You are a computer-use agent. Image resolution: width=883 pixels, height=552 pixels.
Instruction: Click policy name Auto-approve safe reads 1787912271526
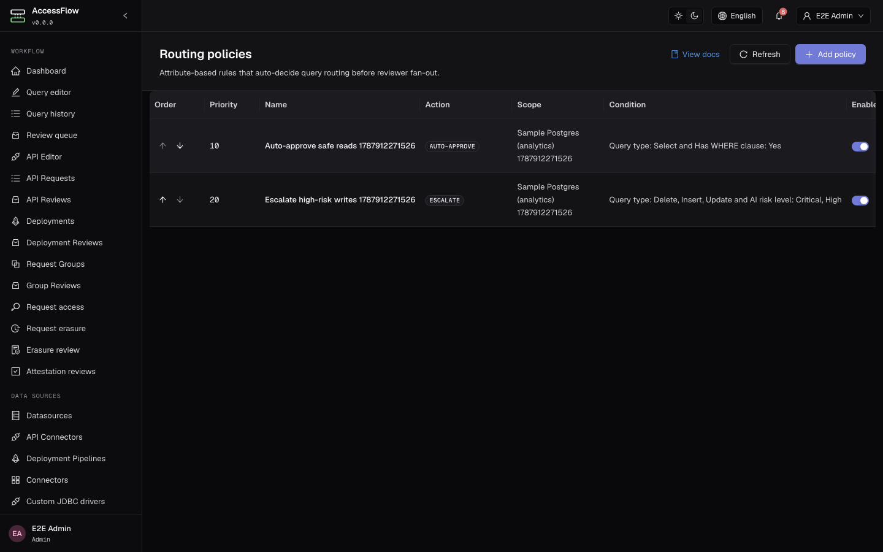(x=340, y=146)
